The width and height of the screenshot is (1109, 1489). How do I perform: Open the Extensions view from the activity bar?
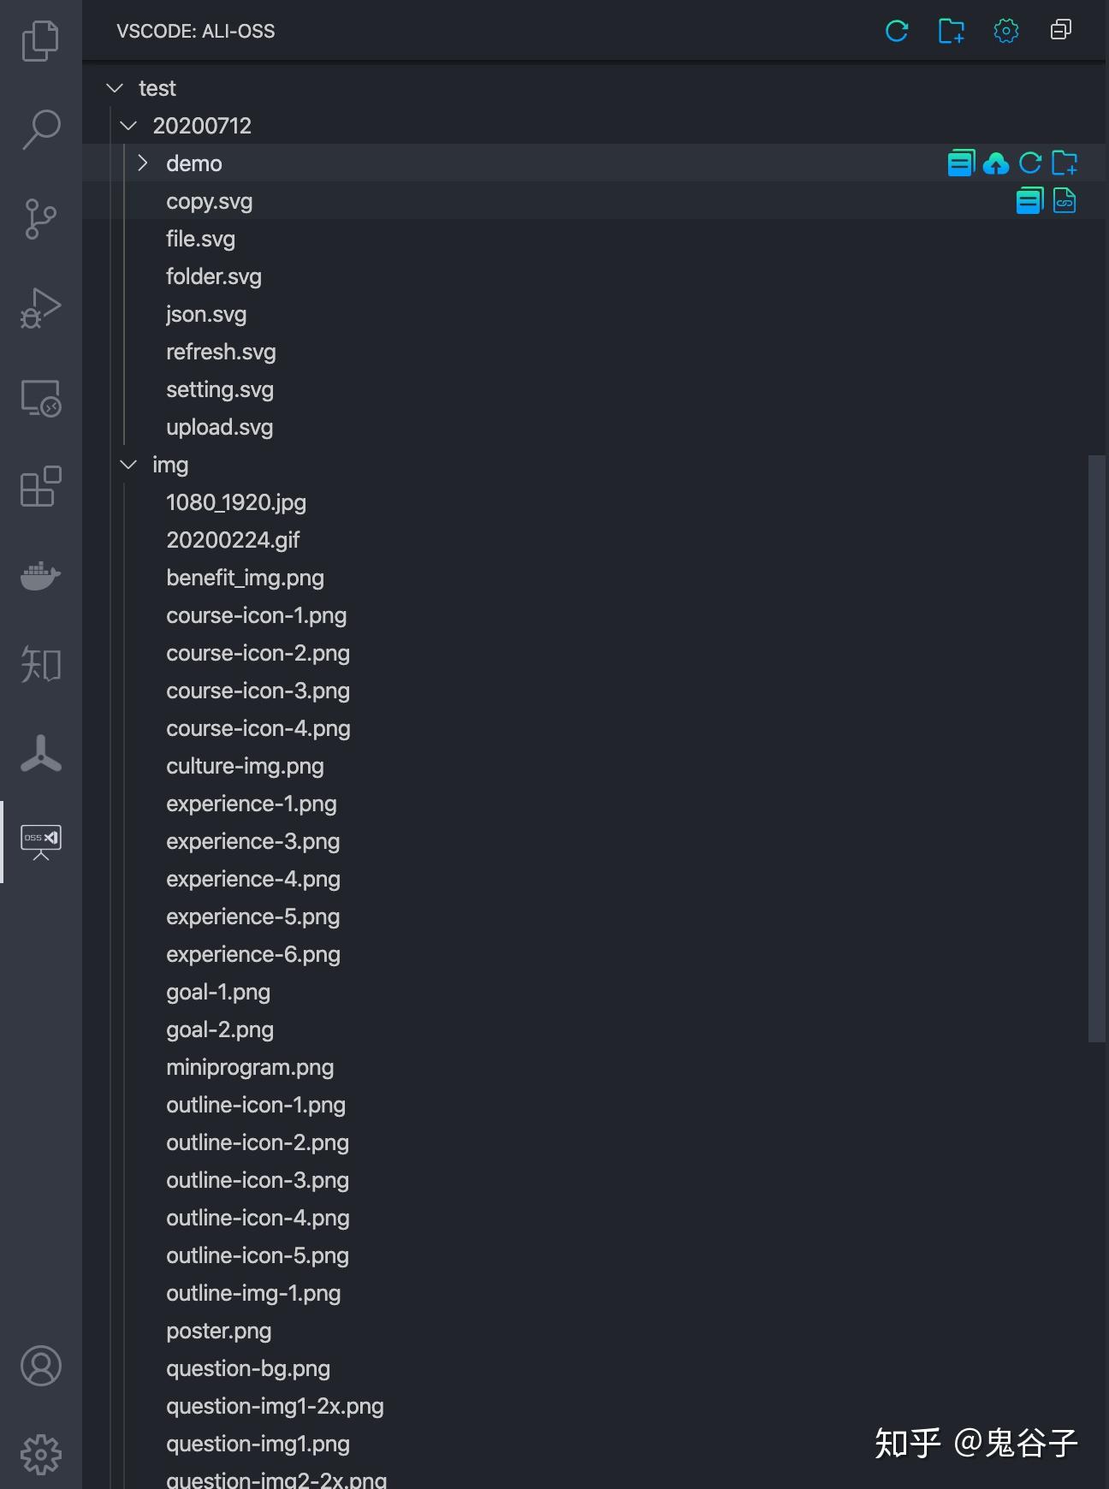[40, 487]
